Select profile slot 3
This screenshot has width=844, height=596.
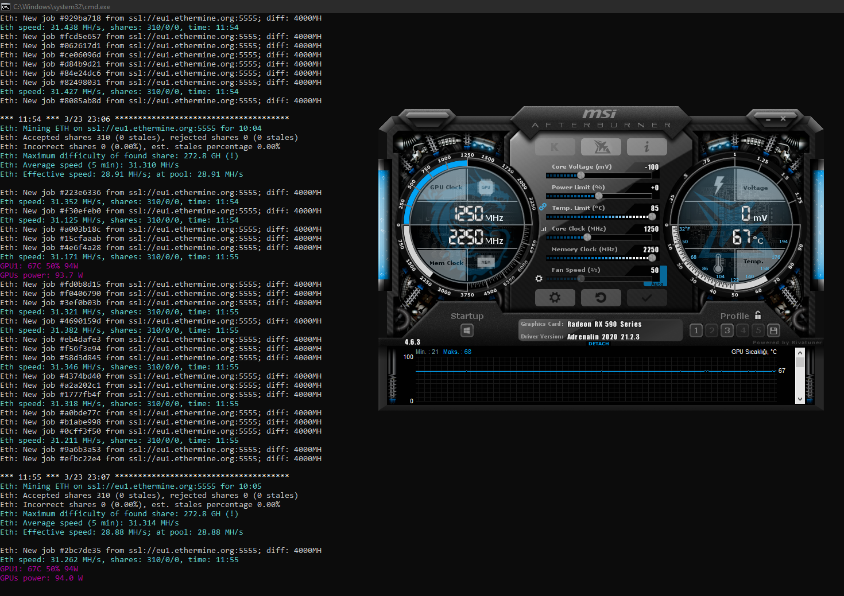pos(727,330)
